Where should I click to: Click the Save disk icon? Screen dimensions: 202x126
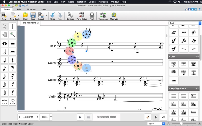coord(33,16)
